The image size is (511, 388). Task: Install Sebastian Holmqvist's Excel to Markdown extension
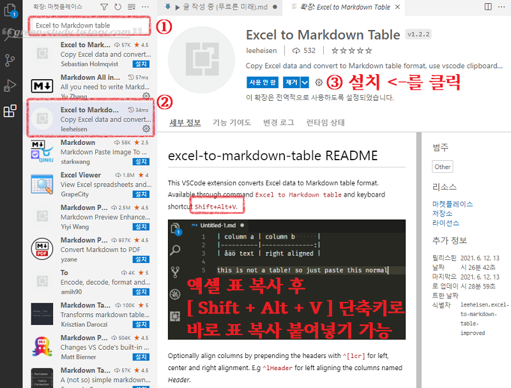point(141,64)
